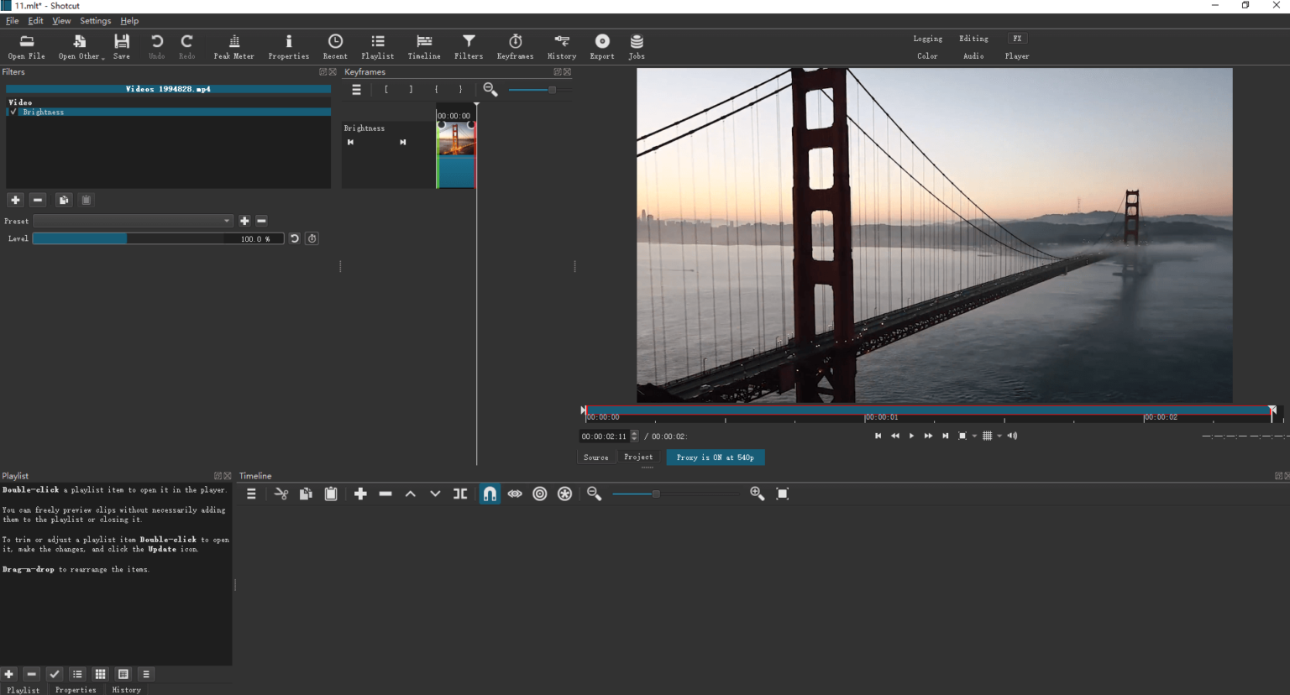Toggle timeline Snap magnet button
The width and height of the screenshot is (1290, 695).
490,494
